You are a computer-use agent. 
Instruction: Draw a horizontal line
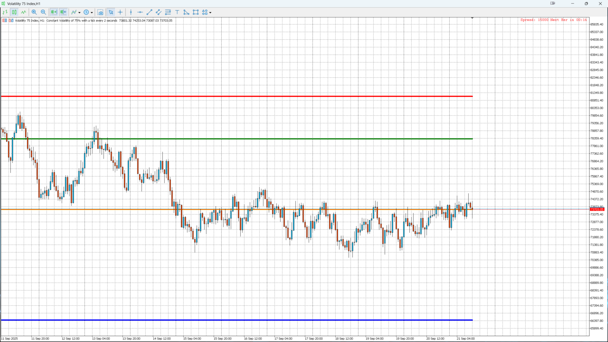(x=140, y=12)
